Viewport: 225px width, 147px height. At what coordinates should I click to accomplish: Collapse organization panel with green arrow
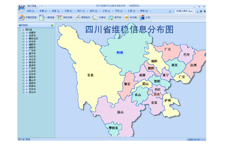52,25
